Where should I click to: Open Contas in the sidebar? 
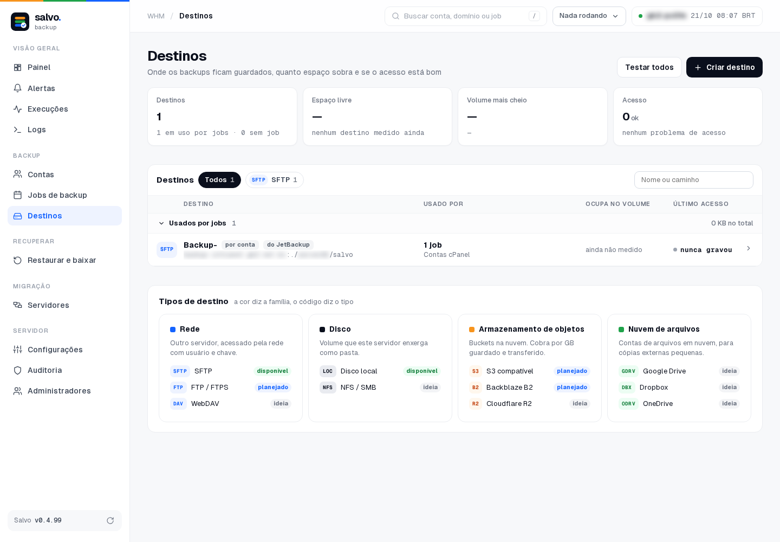click(64, 175)
